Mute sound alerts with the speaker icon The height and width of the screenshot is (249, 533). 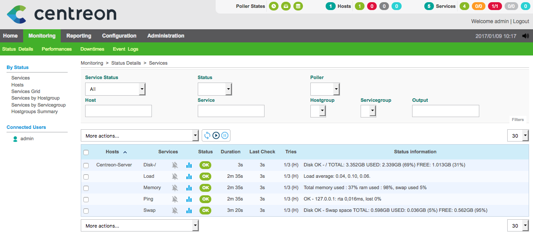point(525,36)
